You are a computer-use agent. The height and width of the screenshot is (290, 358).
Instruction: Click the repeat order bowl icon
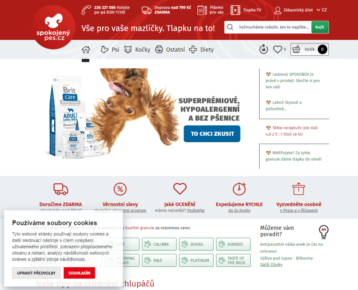(264, 49)
